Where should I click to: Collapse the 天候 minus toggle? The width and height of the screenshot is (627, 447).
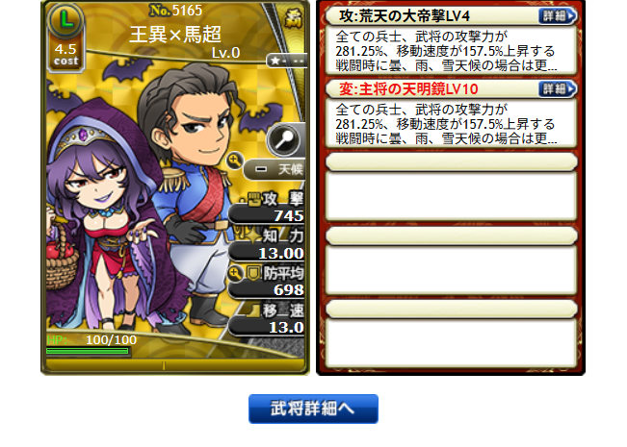[261, 169]
